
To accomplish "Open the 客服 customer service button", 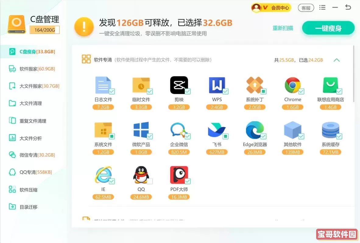I will (306, 8).
